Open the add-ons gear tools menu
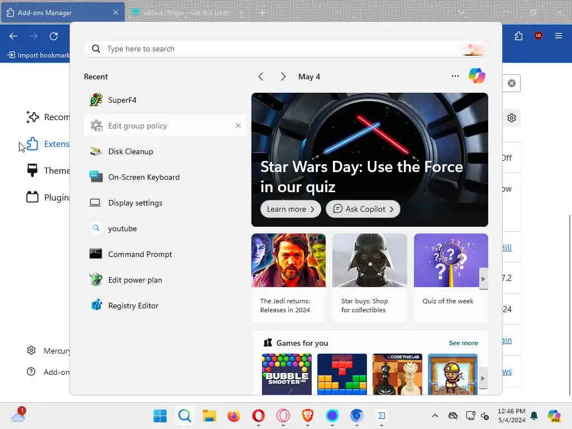 (x=512, y=118)
